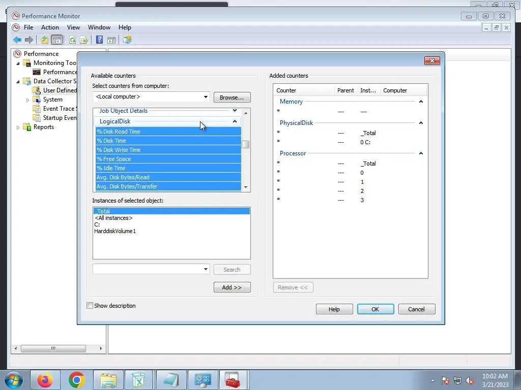Toggle the Show/Hide Action Pane icon
Screen dimensions: 521x390
(111, 40)
